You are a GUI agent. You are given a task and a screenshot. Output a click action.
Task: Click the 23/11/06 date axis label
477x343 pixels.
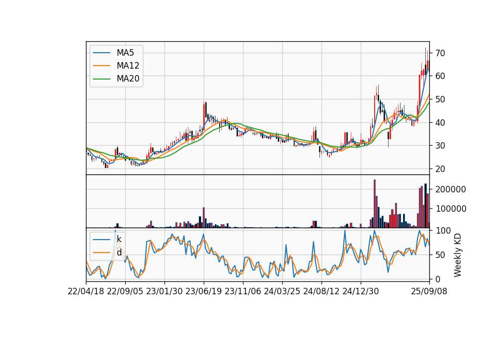243,291
